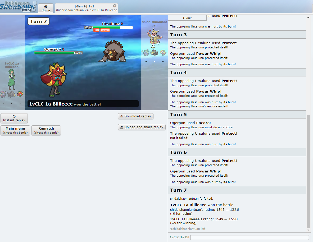Click the Turn 7 header in battle log
This screenshot has height=242, width=313.
[x=237, y=190]
